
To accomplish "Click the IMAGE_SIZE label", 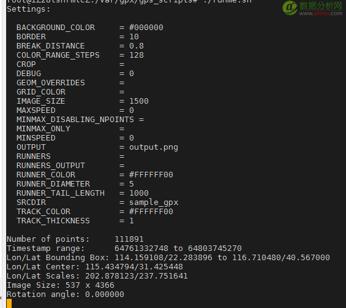I will pyautogui.click(x=41, y=101).
